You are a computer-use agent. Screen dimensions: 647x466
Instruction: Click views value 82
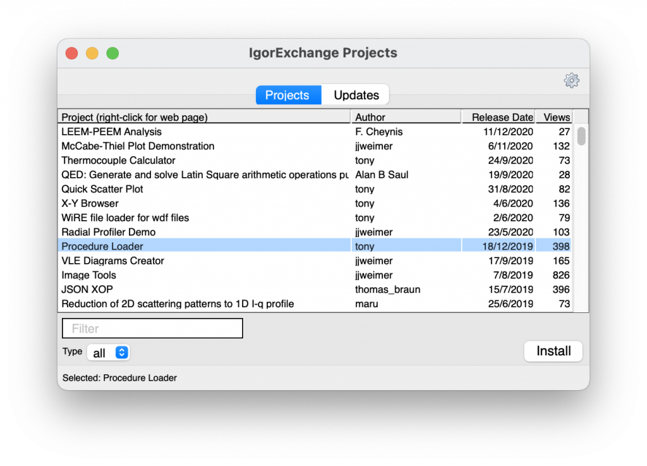tap(564, 189)
